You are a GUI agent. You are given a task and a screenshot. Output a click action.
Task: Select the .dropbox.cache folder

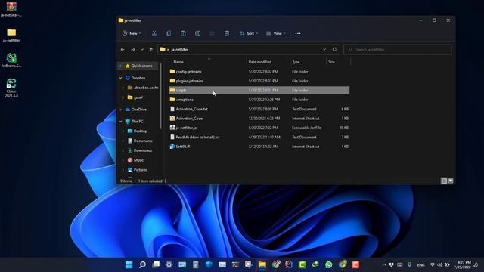pos(143,88)
